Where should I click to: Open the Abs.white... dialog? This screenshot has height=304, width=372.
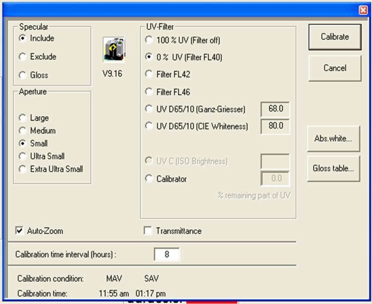333,138
